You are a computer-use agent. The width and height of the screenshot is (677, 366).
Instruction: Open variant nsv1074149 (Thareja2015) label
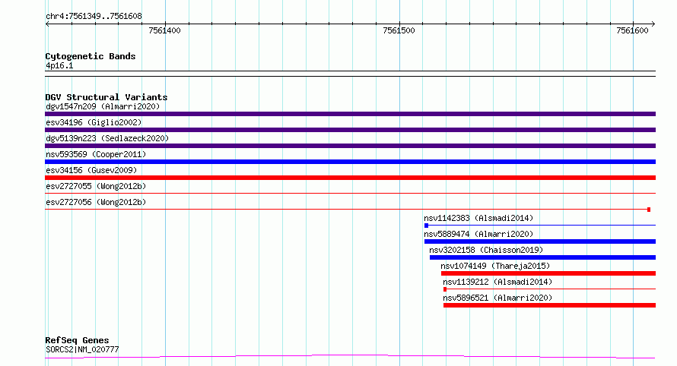point(495,266)
